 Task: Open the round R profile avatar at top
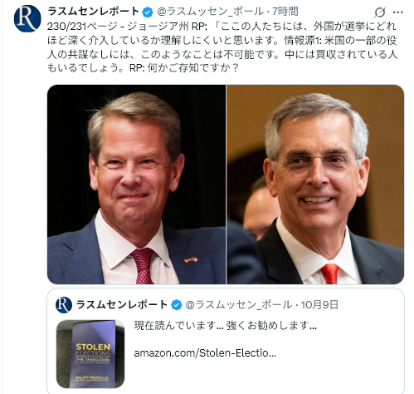[27, 18]
